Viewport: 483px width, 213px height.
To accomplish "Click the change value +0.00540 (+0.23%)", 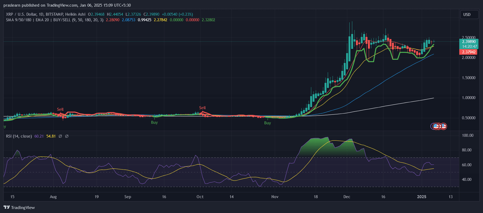I will pos(177,14).
